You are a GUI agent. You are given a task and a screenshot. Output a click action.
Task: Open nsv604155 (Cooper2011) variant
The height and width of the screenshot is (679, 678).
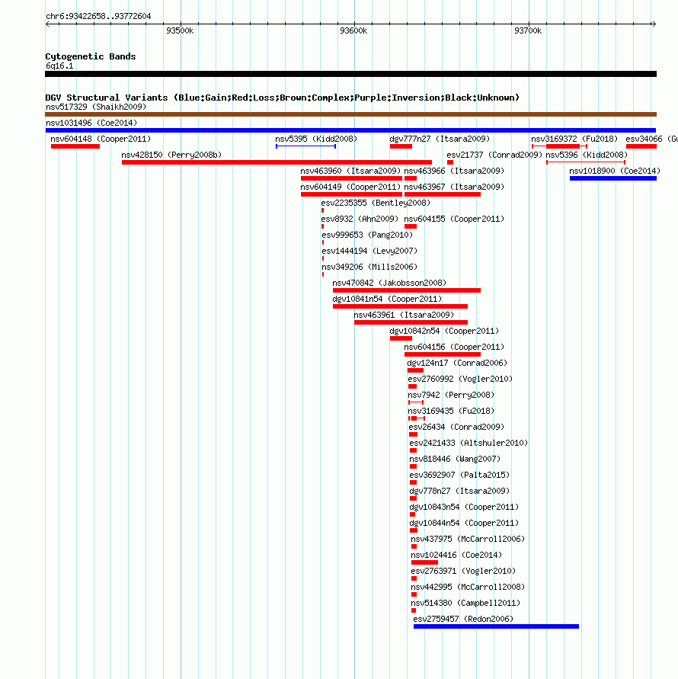coord(454,219)
